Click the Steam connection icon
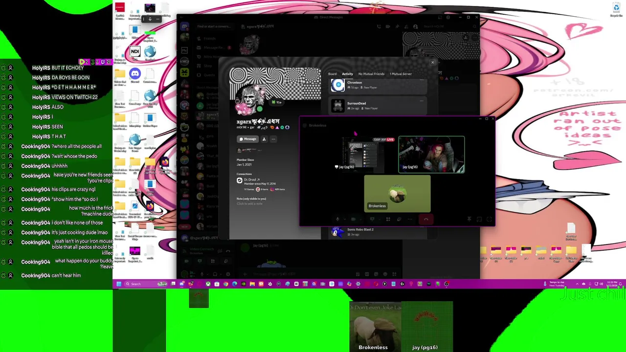This screenshot has height=352, width=626. tap(240, 181)
